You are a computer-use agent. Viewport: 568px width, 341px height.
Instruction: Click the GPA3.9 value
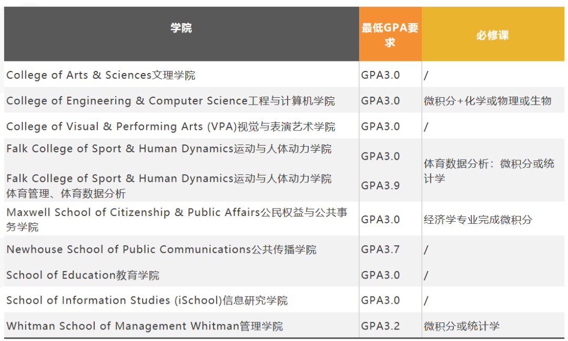380,185
